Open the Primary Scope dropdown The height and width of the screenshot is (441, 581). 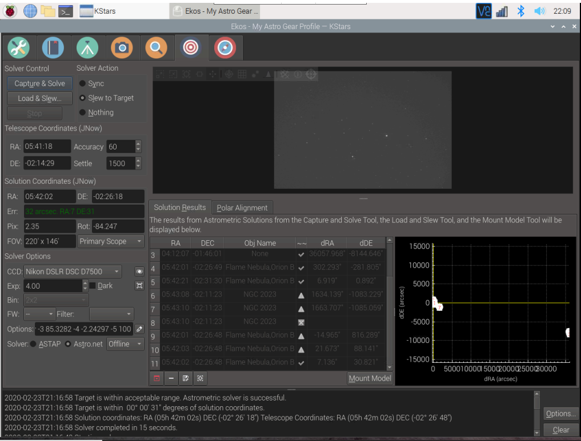click(110, 241)
